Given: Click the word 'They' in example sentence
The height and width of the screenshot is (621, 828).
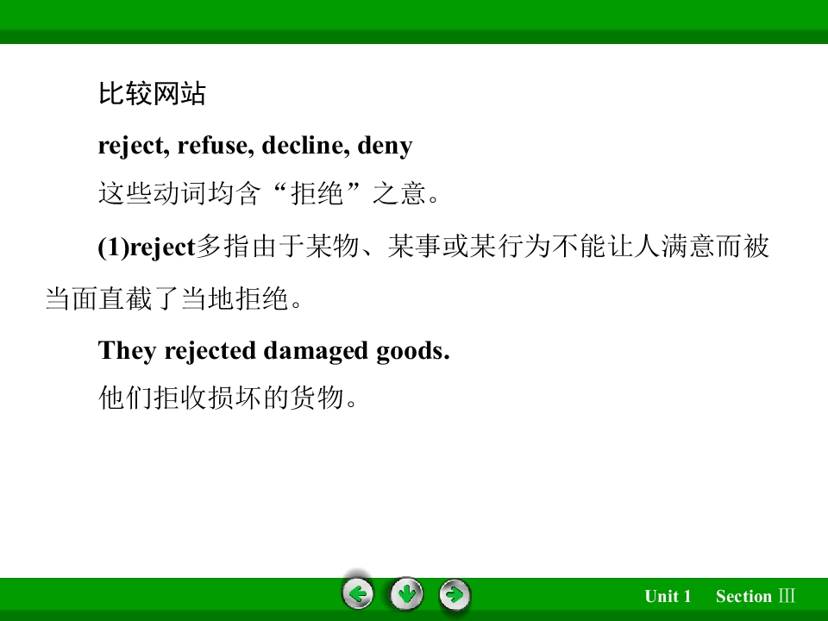Looking at the screenshot, I should pos(127,351).
